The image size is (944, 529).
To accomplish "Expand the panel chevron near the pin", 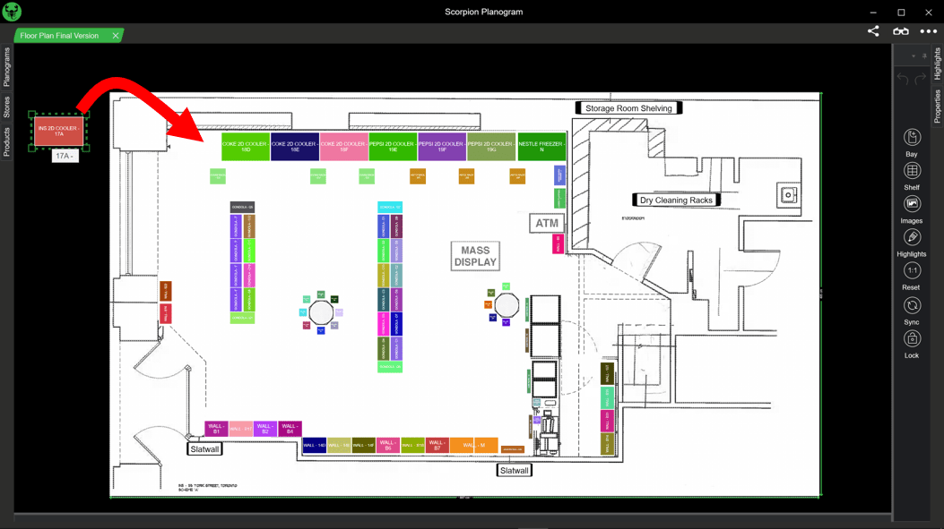I will [914, 55].
